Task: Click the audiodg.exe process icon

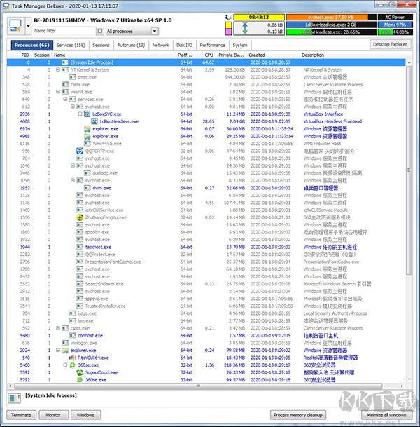Action: pyautogui.click(x=87, y=173)
